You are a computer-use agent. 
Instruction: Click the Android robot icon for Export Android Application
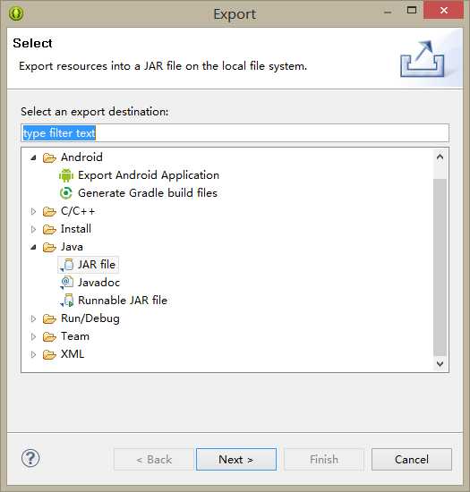pos(66,175)
